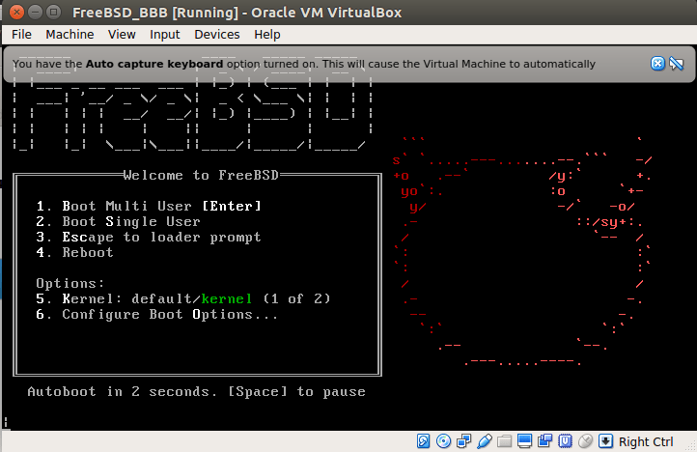The width and height of the screenshot is (697, 452).
Task: Click the Configure Boot Options entry
Action: coord(157,314)
